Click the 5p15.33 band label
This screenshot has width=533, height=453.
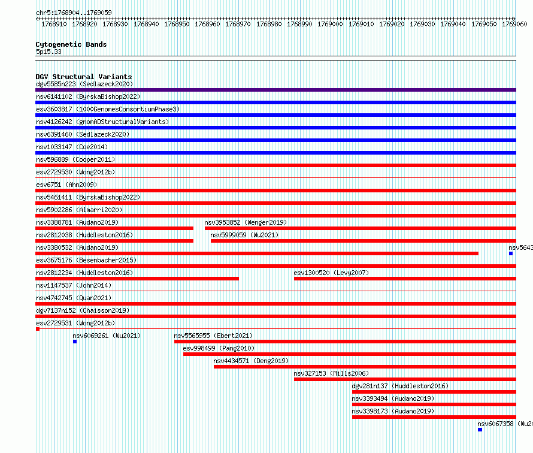point(49,52)
